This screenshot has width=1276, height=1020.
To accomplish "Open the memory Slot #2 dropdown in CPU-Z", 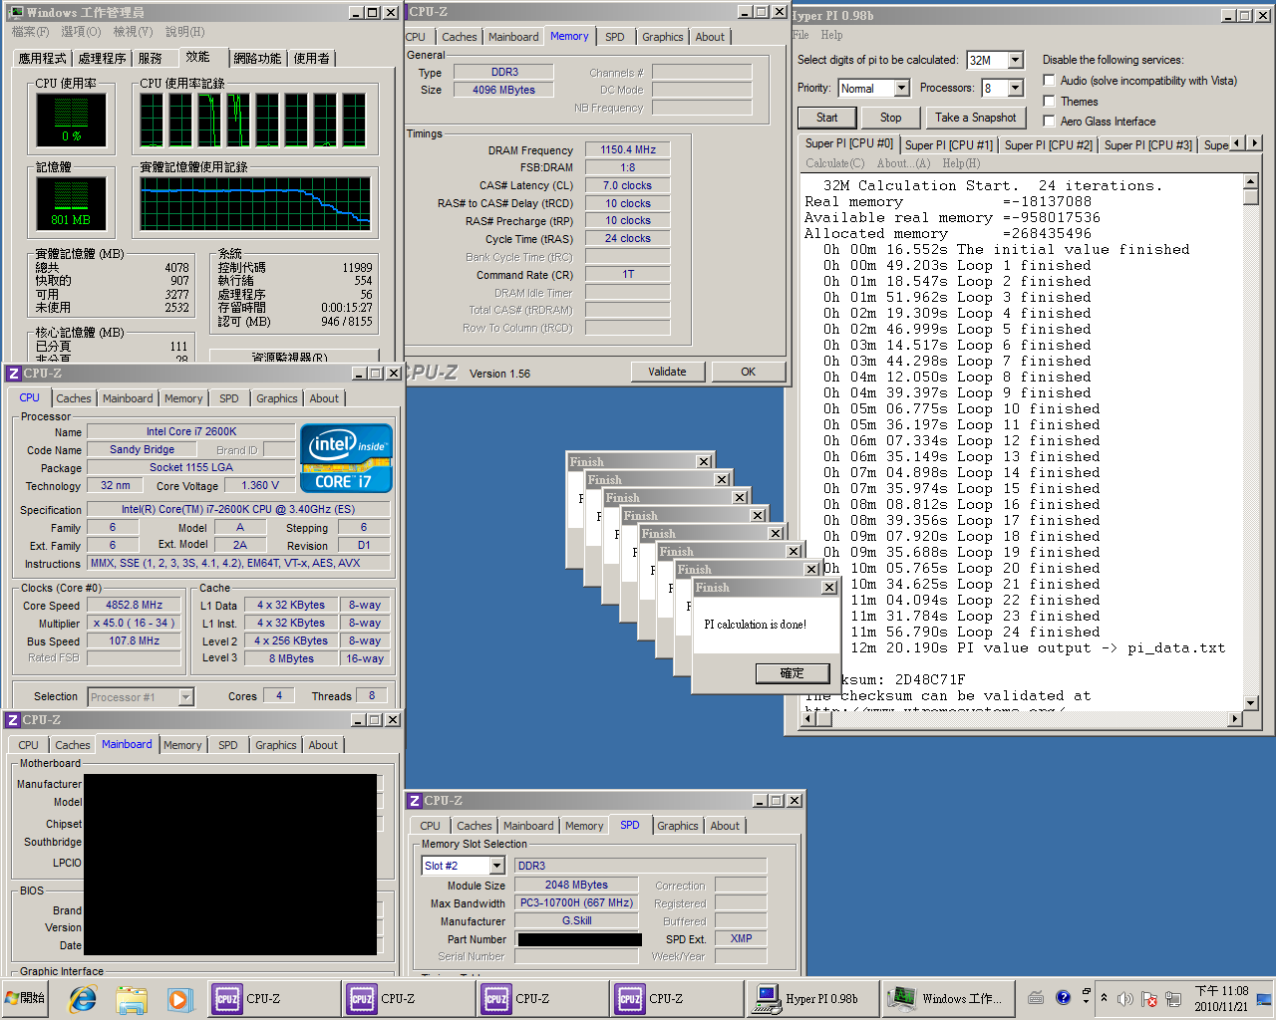I will click(x=496, y=866).
